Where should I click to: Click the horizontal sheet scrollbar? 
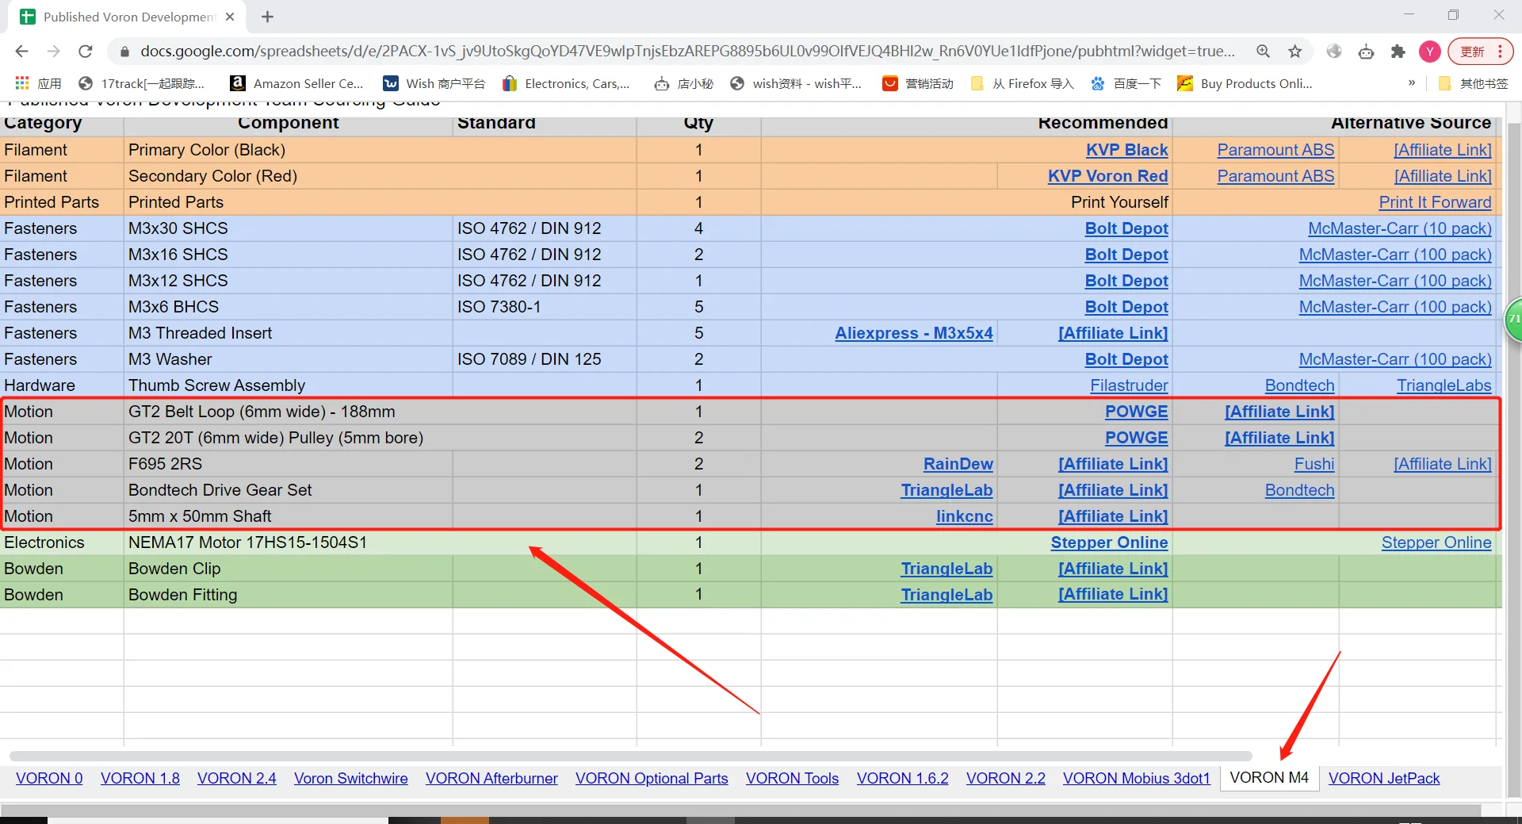click(630, 756)
